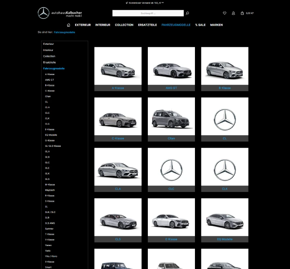The image size is (290, 269).
Task: Open the C-Klasse car thumbnail
Action: click(x=118, y=116)
